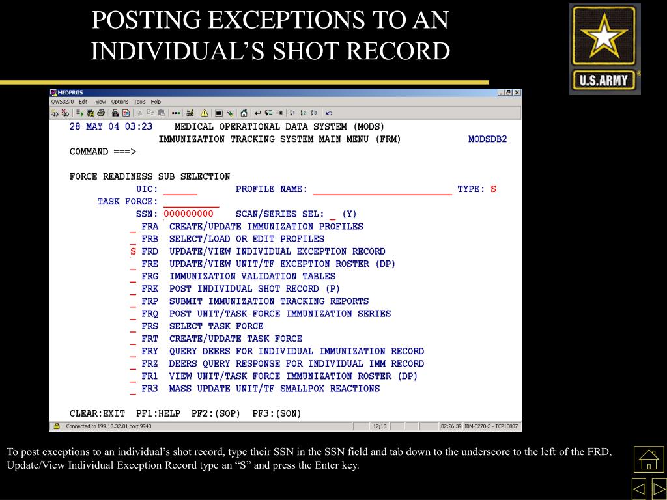667x500 pixels.
Task: Click the SCAN/SERIES SEL underscore field
Action: click(333, 214)
